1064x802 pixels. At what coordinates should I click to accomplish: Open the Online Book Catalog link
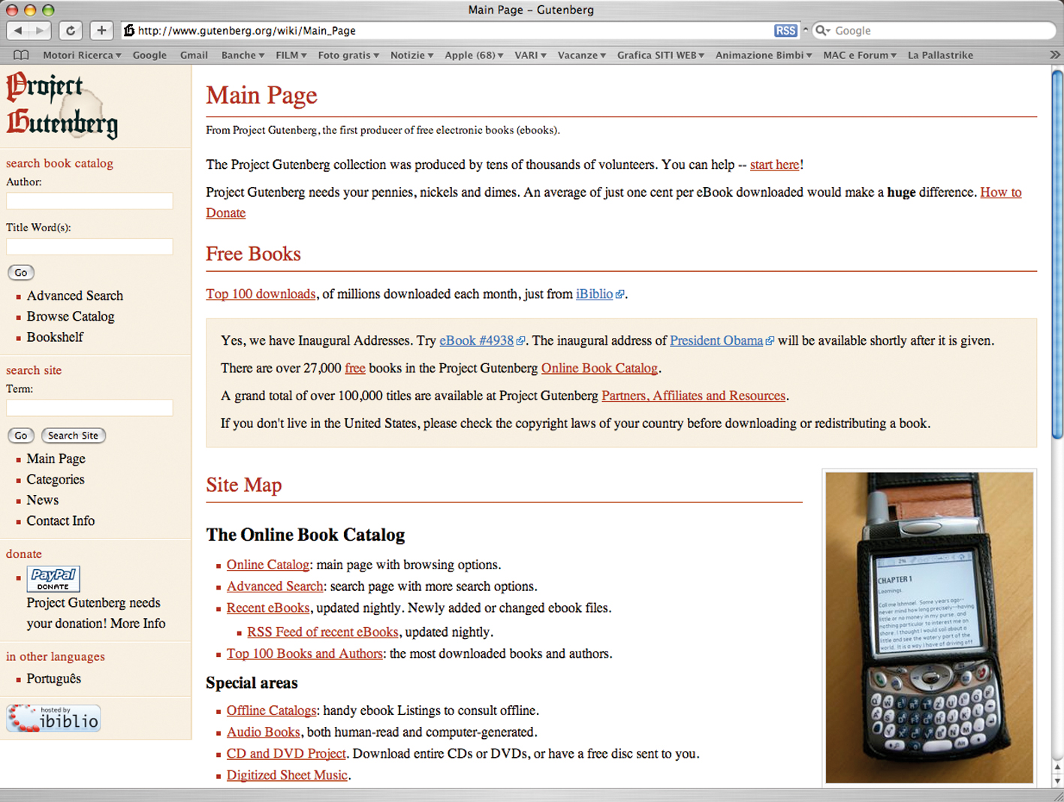tap(599, 368)
